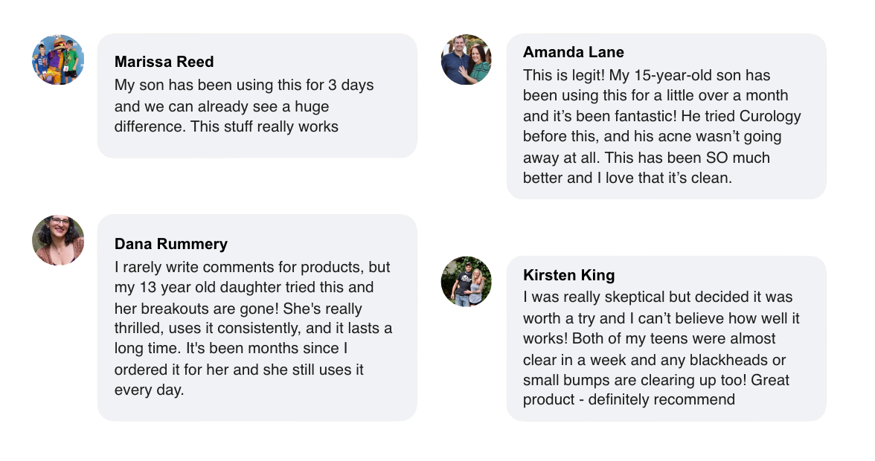
Task: Go to Dana Rummery's name heading
Action: coord(171,244)
